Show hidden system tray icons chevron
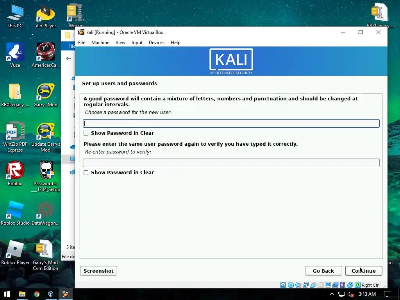The height and width of the screenshot is (300, 400). point(332,294)
